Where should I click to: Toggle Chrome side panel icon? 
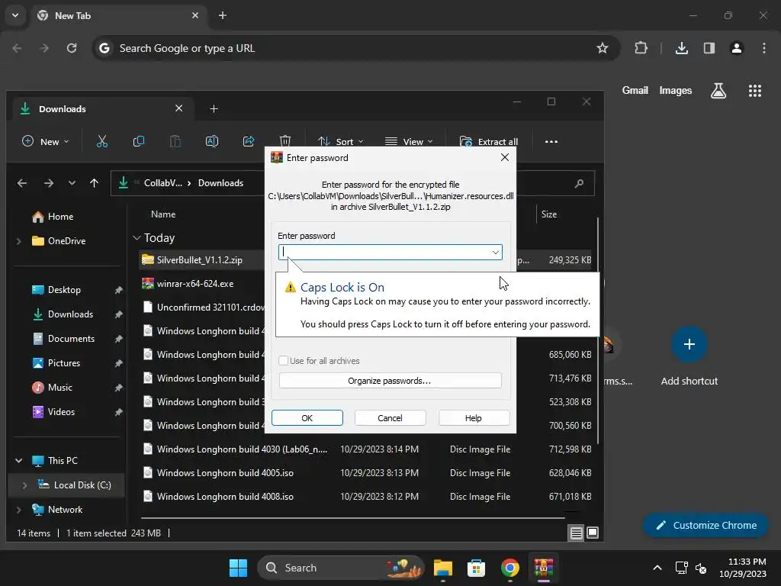[x=709, y=48]
